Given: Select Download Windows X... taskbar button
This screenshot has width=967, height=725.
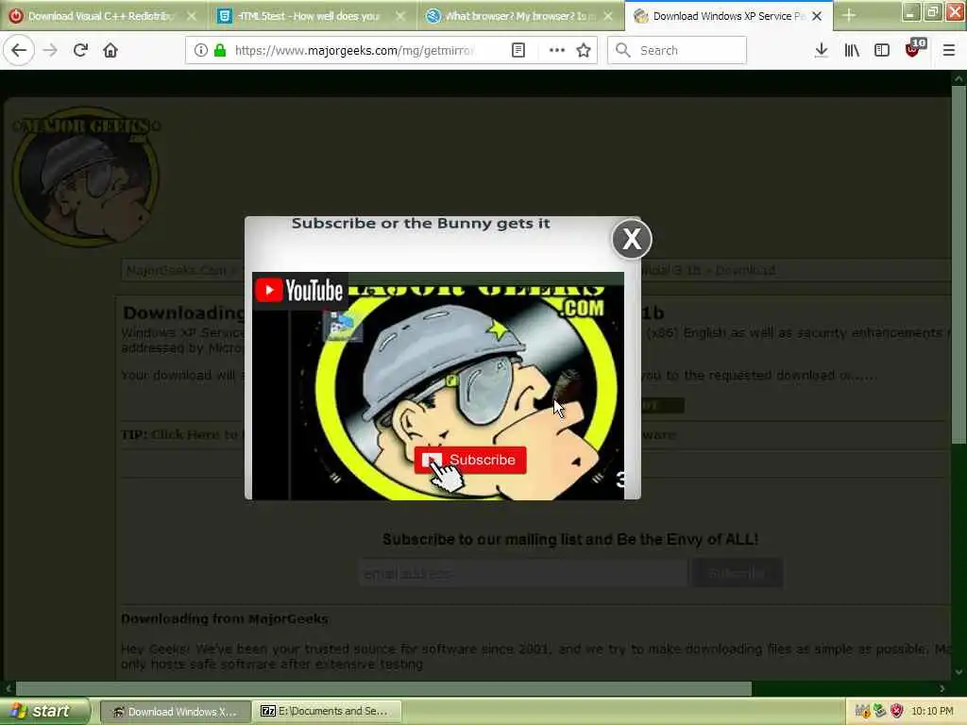Looking at the screenshot, I should (x=176, y=712).
